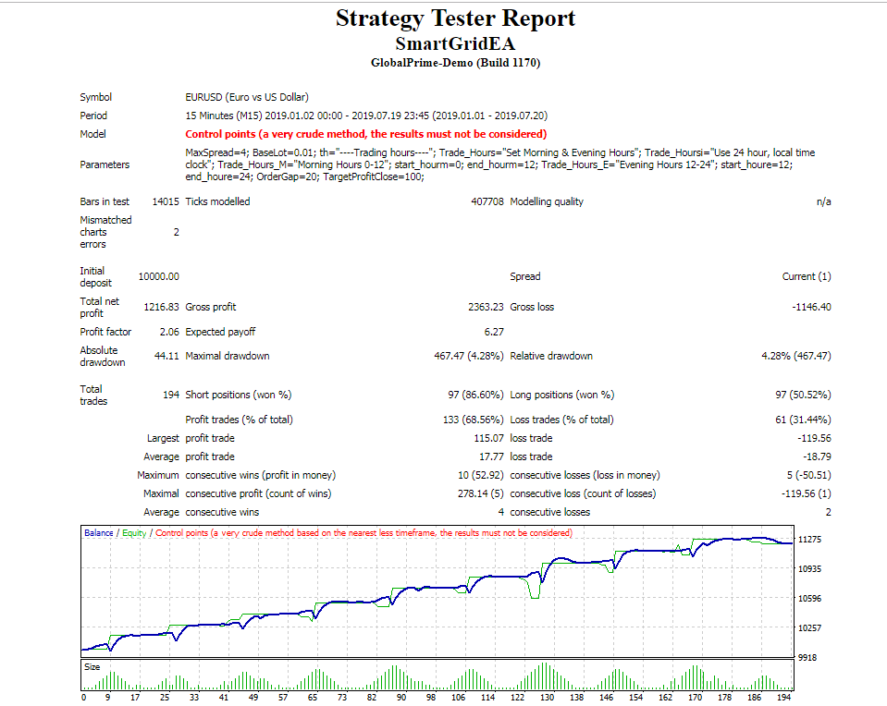Click consecutive wins value 10 (52.92)
887x706 pixels.
click(480, 475)
